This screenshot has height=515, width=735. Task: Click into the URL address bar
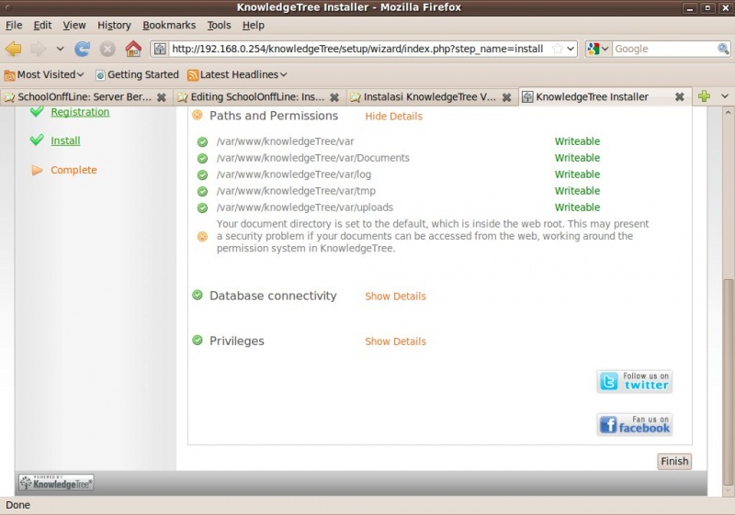click(x=358, y=49)
